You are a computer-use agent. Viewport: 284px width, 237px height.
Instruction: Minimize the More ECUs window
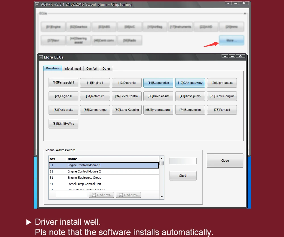pyautogui.click(x=232, y=56)
